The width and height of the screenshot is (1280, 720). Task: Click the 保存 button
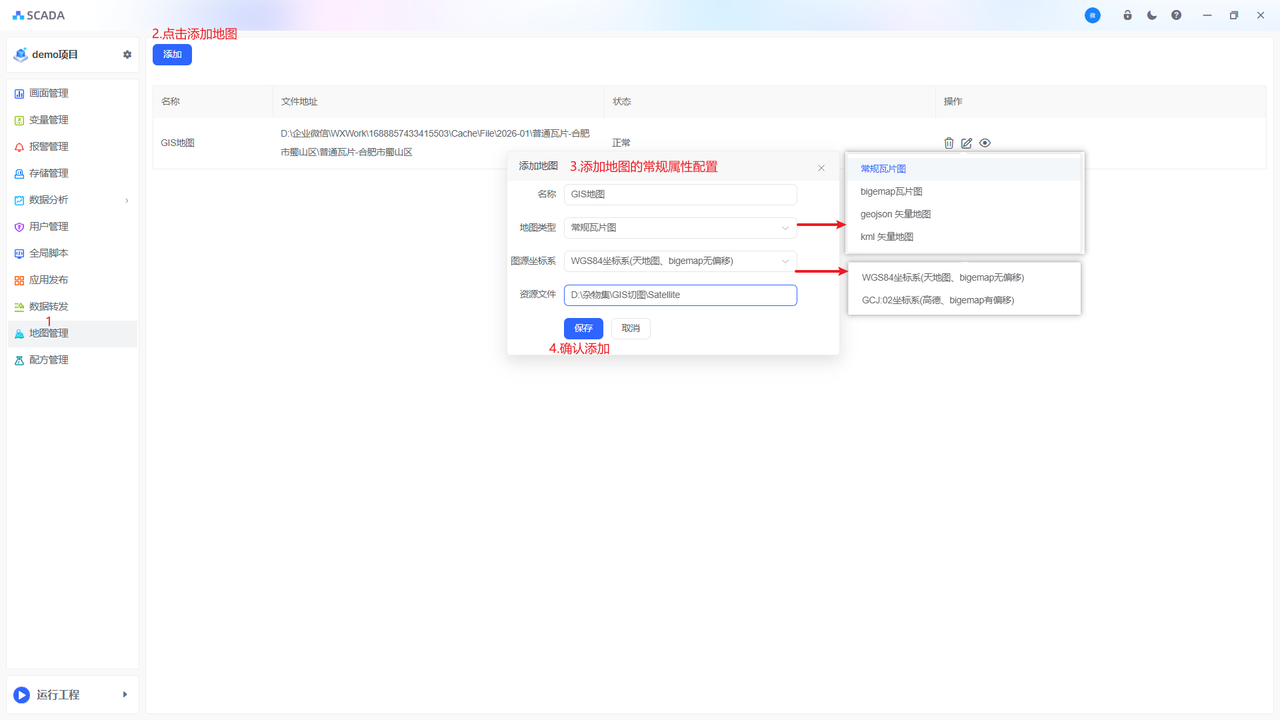583,328
